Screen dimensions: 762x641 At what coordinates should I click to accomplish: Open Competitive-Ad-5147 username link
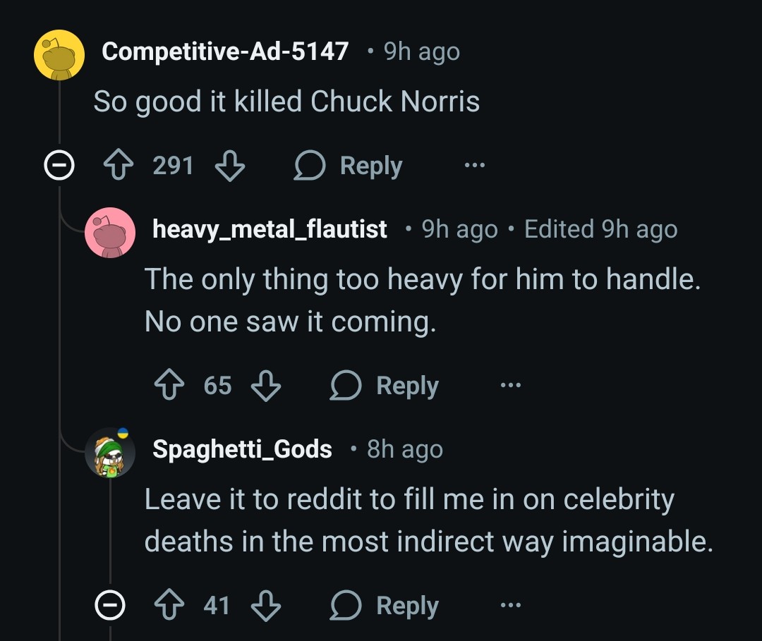(225, 51)
